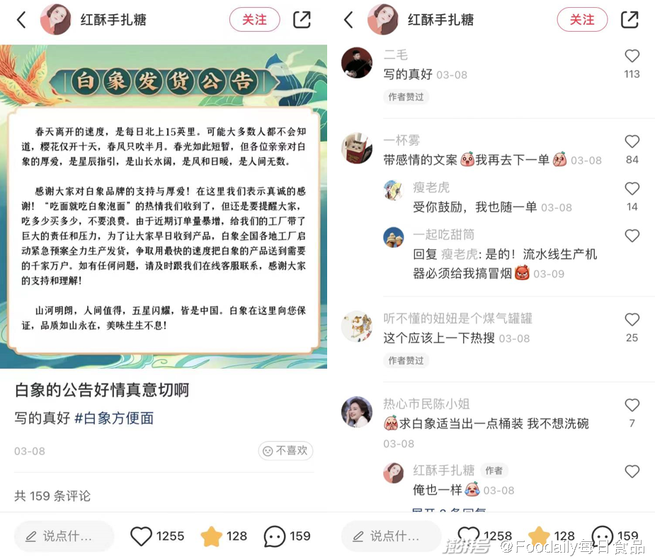Go back using left post's back arrow
This screenshot has width=655, height=559.
point(21,20)
